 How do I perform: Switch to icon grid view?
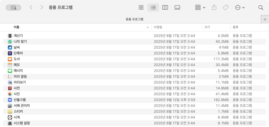tap(141, 8)
